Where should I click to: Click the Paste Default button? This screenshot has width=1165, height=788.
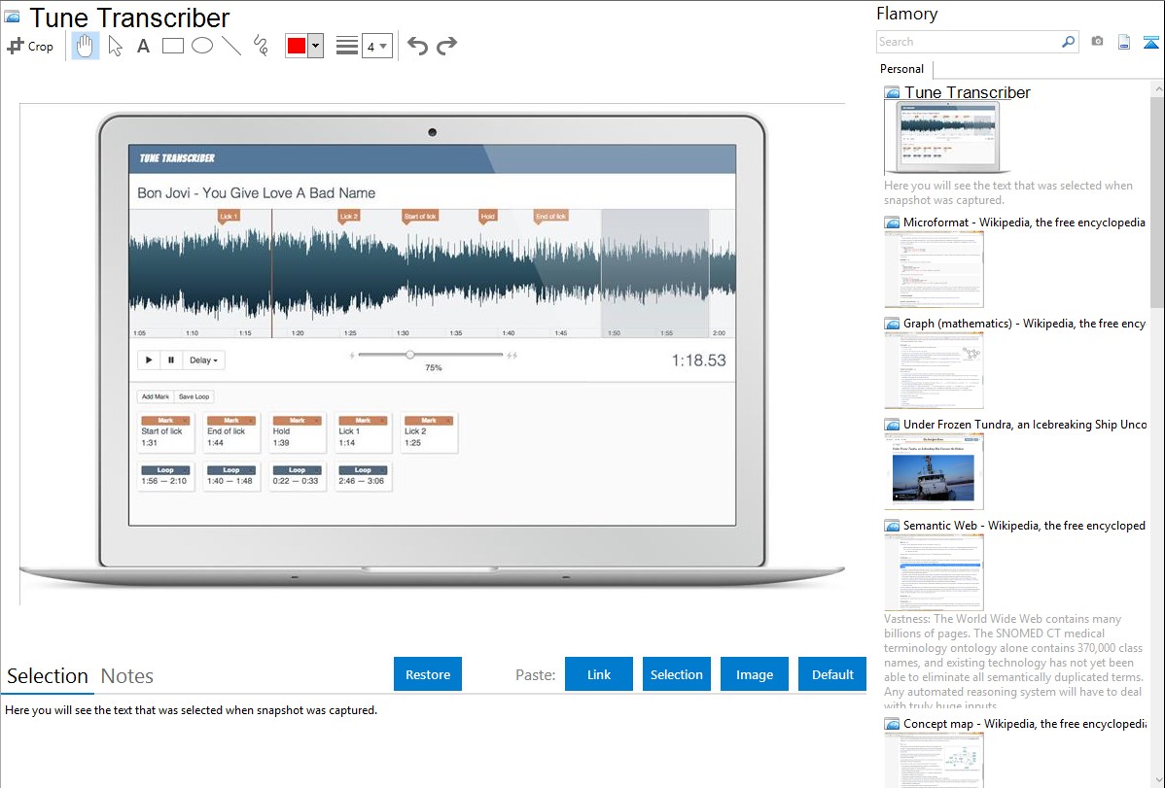(832, 674)
